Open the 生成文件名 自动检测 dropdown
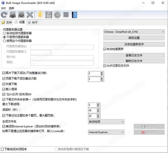The width and height of the screenshot is (168, 153). coord(106,122)
